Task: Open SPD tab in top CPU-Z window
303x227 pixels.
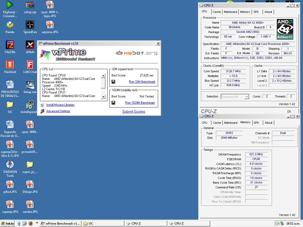Action: tap(256, 12)
